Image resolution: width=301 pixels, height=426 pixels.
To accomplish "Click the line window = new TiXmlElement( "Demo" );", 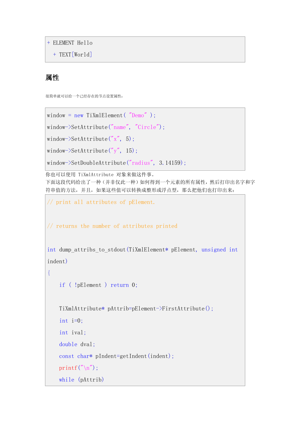I will [x=101, y=116].
